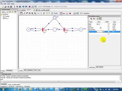Select the red transition bar tool icon
This screenshot has width=122, height=91.
tap(64, 13)
